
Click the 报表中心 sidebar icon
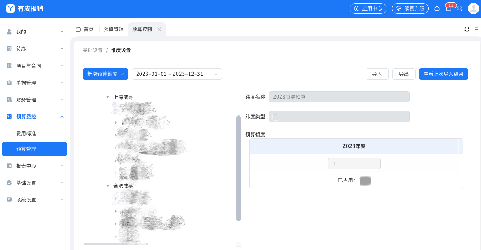(9, 166)
